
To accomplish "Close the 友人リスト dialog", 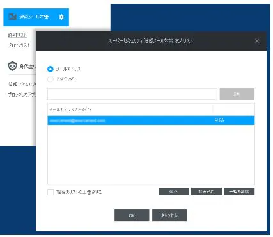I will point(257,41).
